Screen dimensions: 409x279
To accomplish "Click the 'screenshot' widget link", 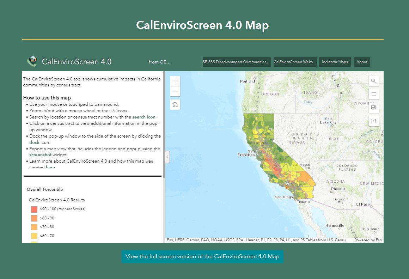I will coord(41,155).
